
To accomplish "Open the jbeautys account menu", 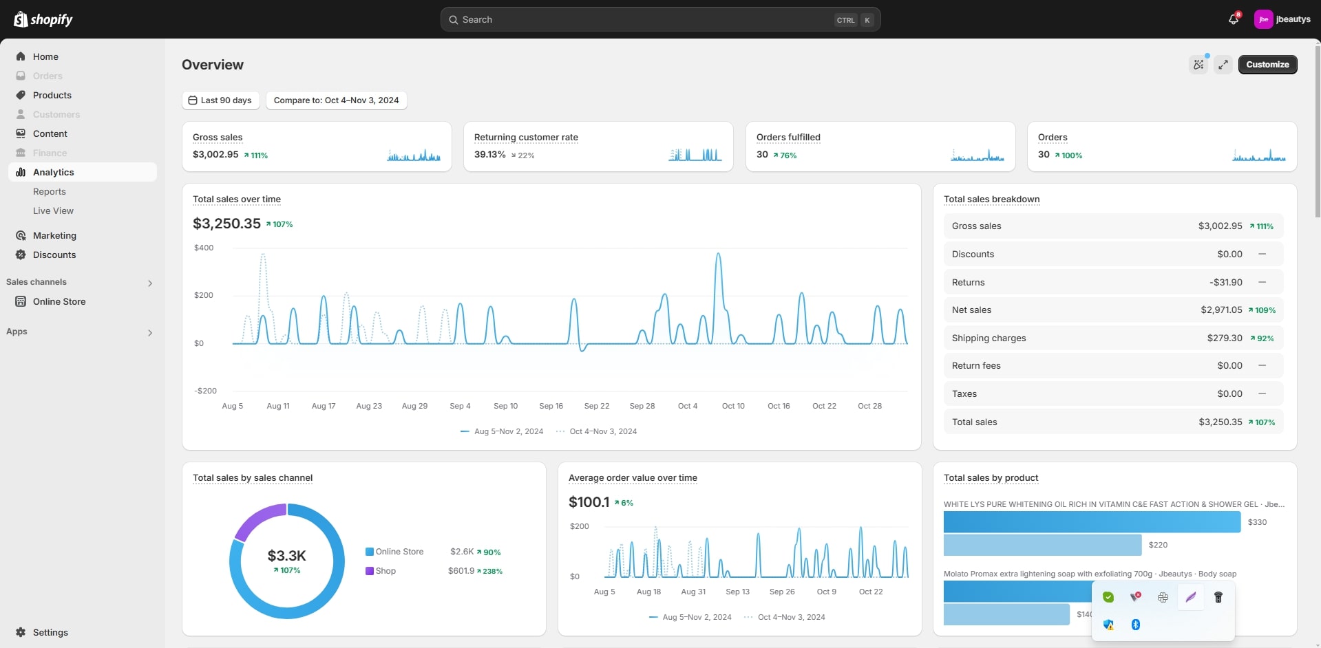I will click(x=1282, y=19).
